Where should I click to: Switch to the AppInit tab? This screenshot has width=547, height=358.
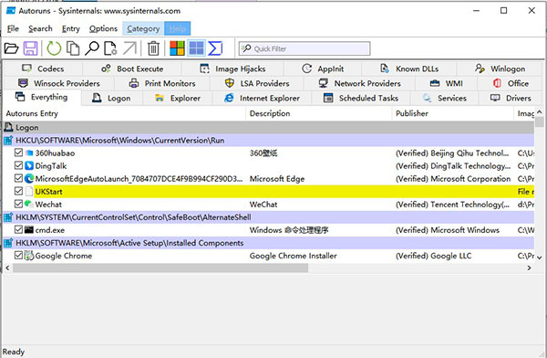323,68
